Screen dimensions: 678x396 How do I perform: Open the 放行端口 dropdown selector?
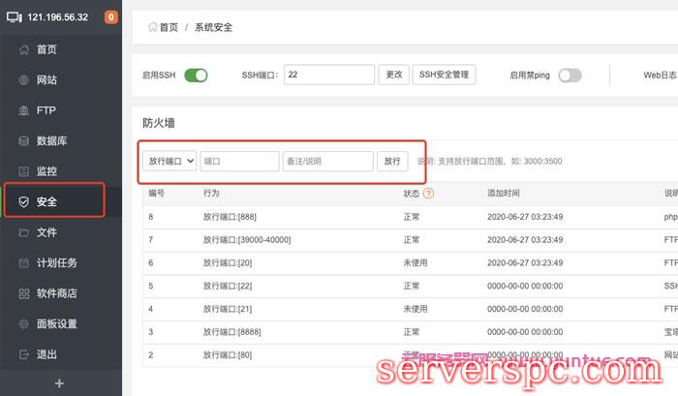(x=169, y=161)
